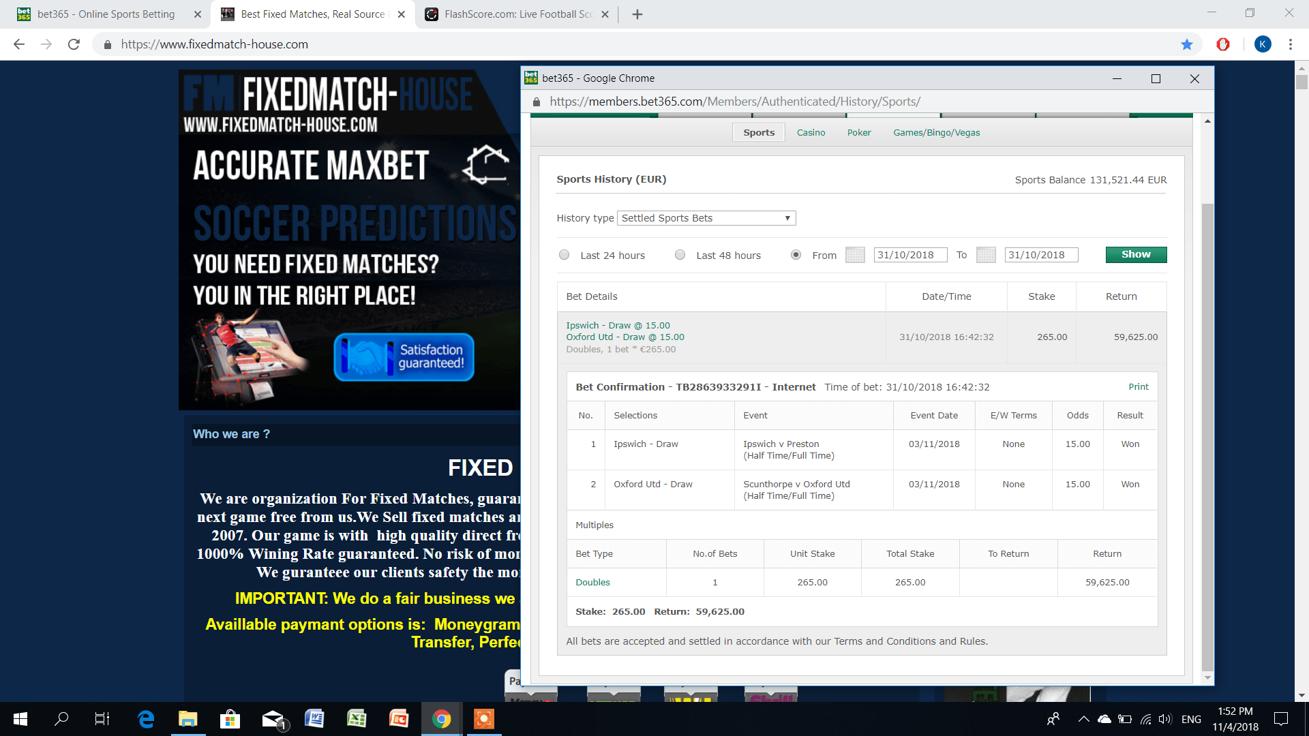Click the browser Forward arrow
1309x736 pixels.
[x=46, y=44]
